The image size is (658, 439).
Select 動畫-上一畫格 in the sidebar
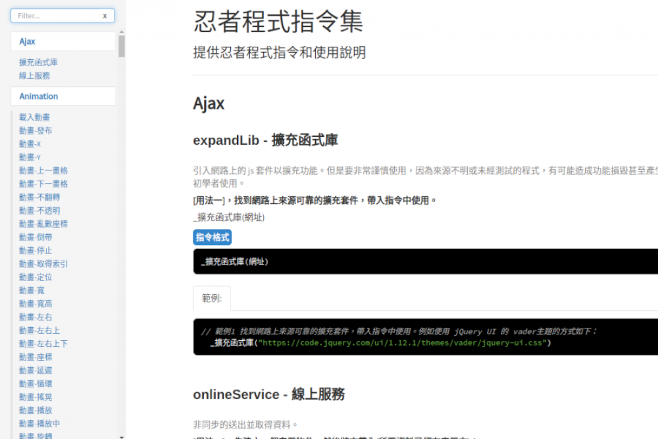[x=43, y=170]
